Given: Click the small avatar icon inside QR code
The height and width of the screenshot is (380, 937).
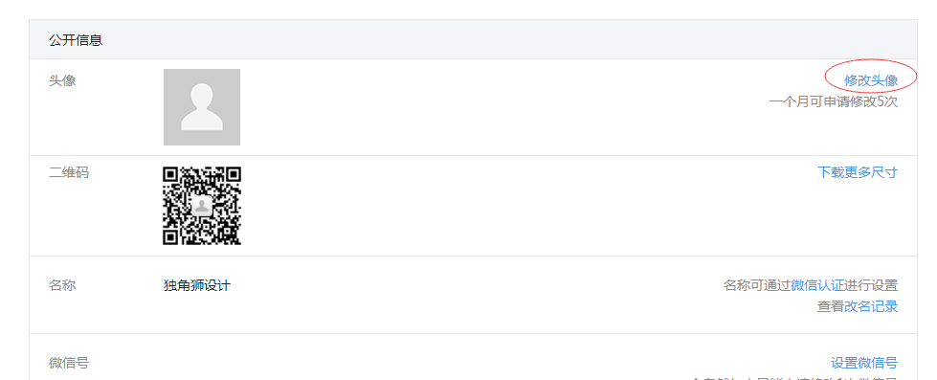Looking at the screenshot, I should (x=202, y=206).
